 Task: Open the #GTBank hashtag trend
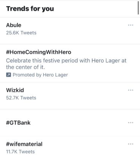(18, 123)
